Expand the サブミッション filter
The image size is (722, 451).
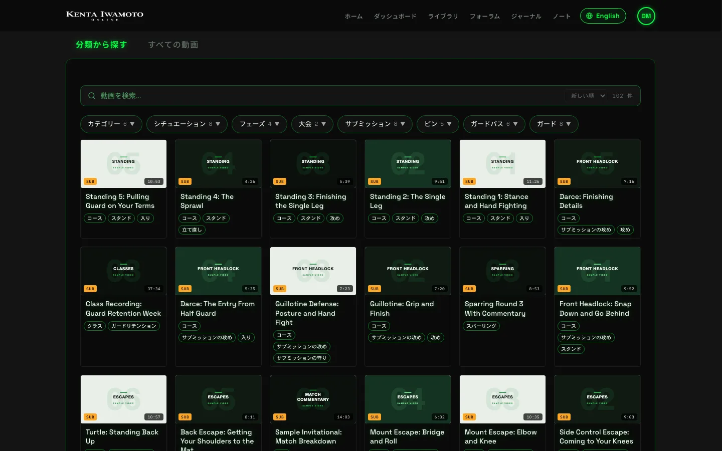click(375, 124)
